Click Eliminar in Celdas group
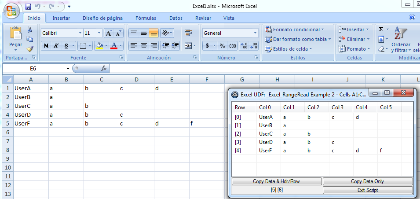This screenshot has width=420, height=199. click(x=354, y=39)
